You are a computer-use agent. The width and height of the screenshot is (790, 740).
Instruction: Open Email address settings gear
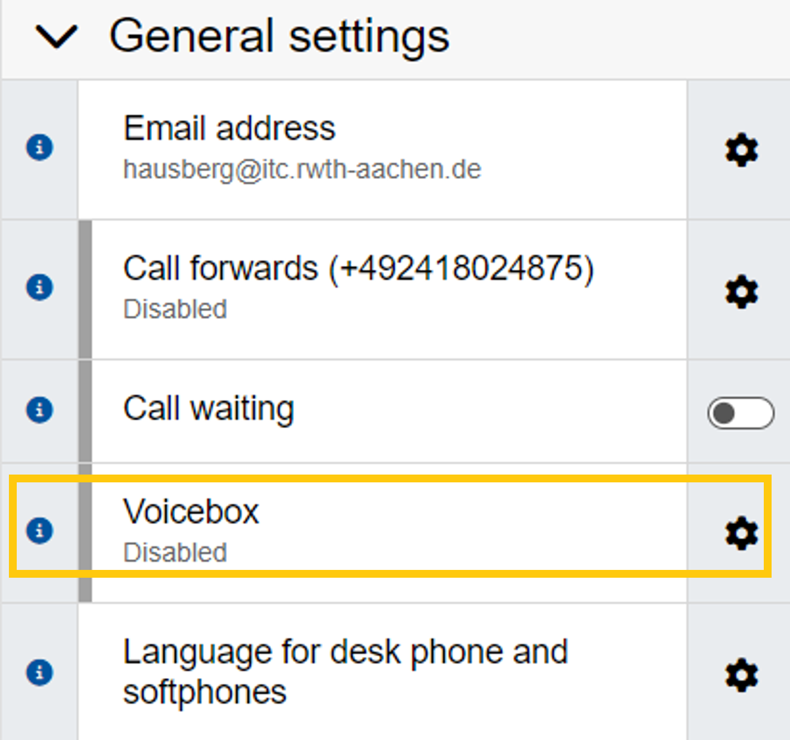pos(741,149)
